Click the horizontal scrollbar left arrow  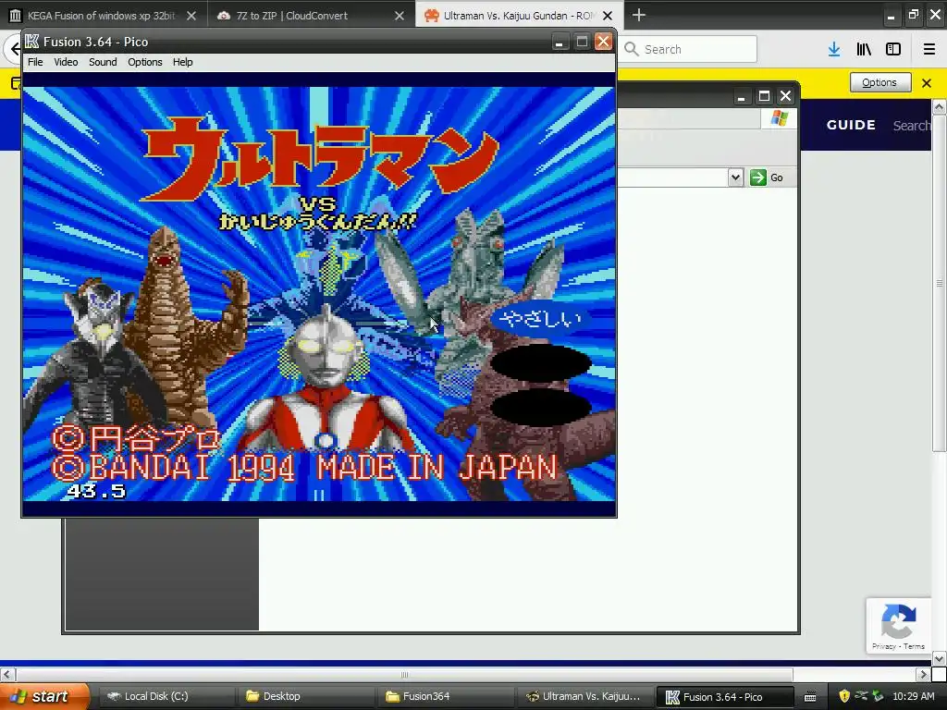(x=6, y=674)
